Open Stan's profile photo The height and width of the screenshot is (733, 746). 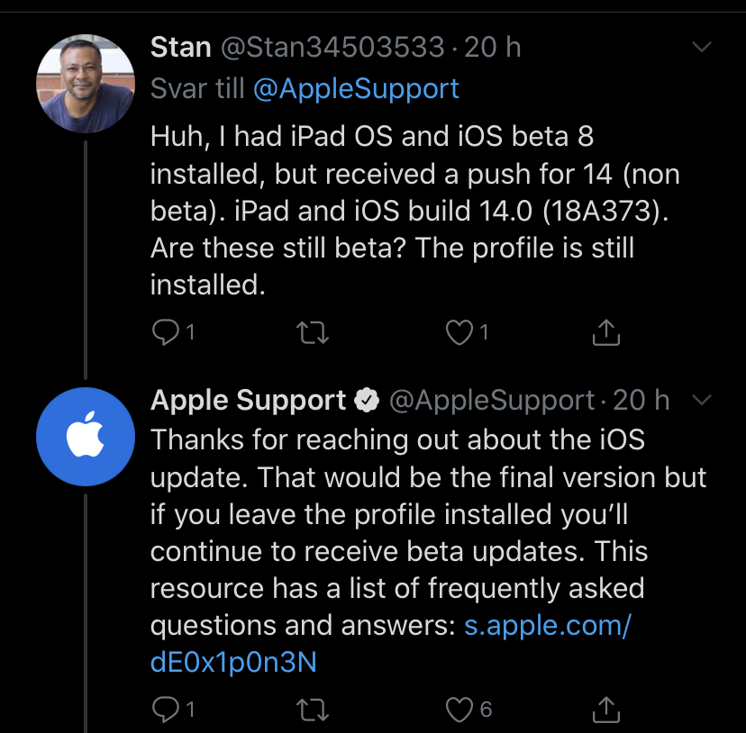[86, 83]
